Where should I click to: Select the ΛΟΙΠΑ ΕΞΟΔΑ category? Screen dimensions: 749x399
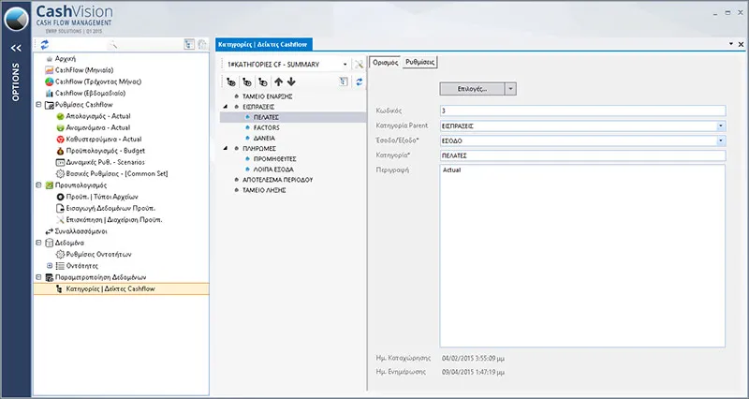[273, 170]
